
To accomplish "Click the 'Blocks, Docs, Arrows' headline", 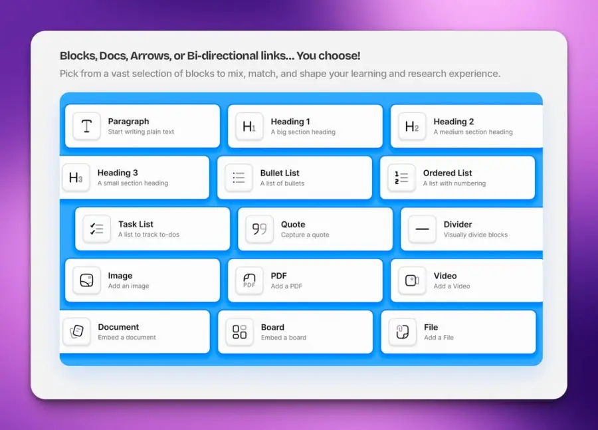I will tap(210, 56).
